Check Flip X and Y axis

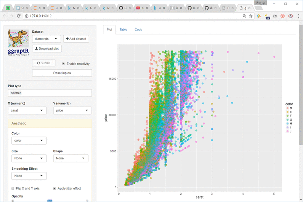[x=13, y=188]
